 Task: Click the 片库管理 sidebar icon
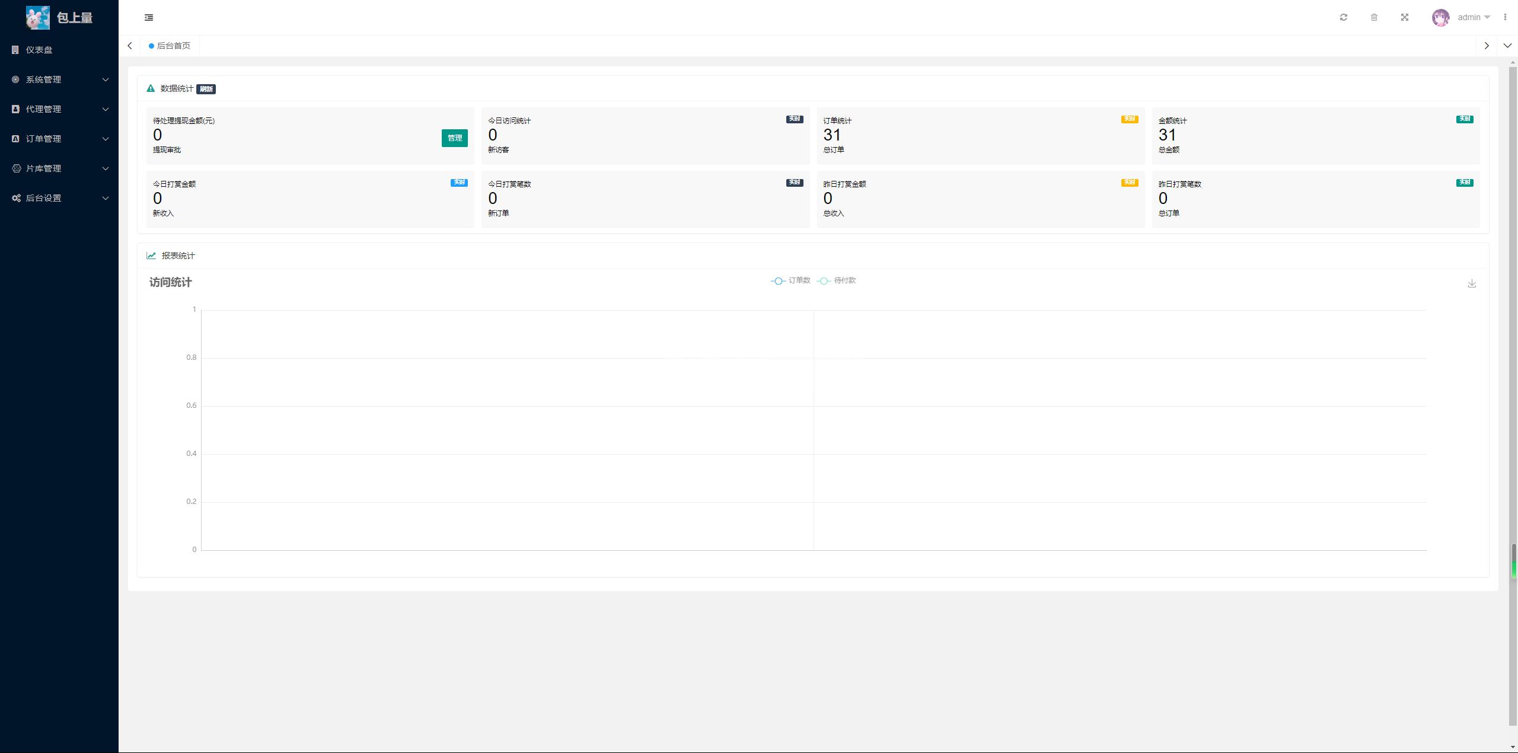pyautogui.click(x=16, y=168)
